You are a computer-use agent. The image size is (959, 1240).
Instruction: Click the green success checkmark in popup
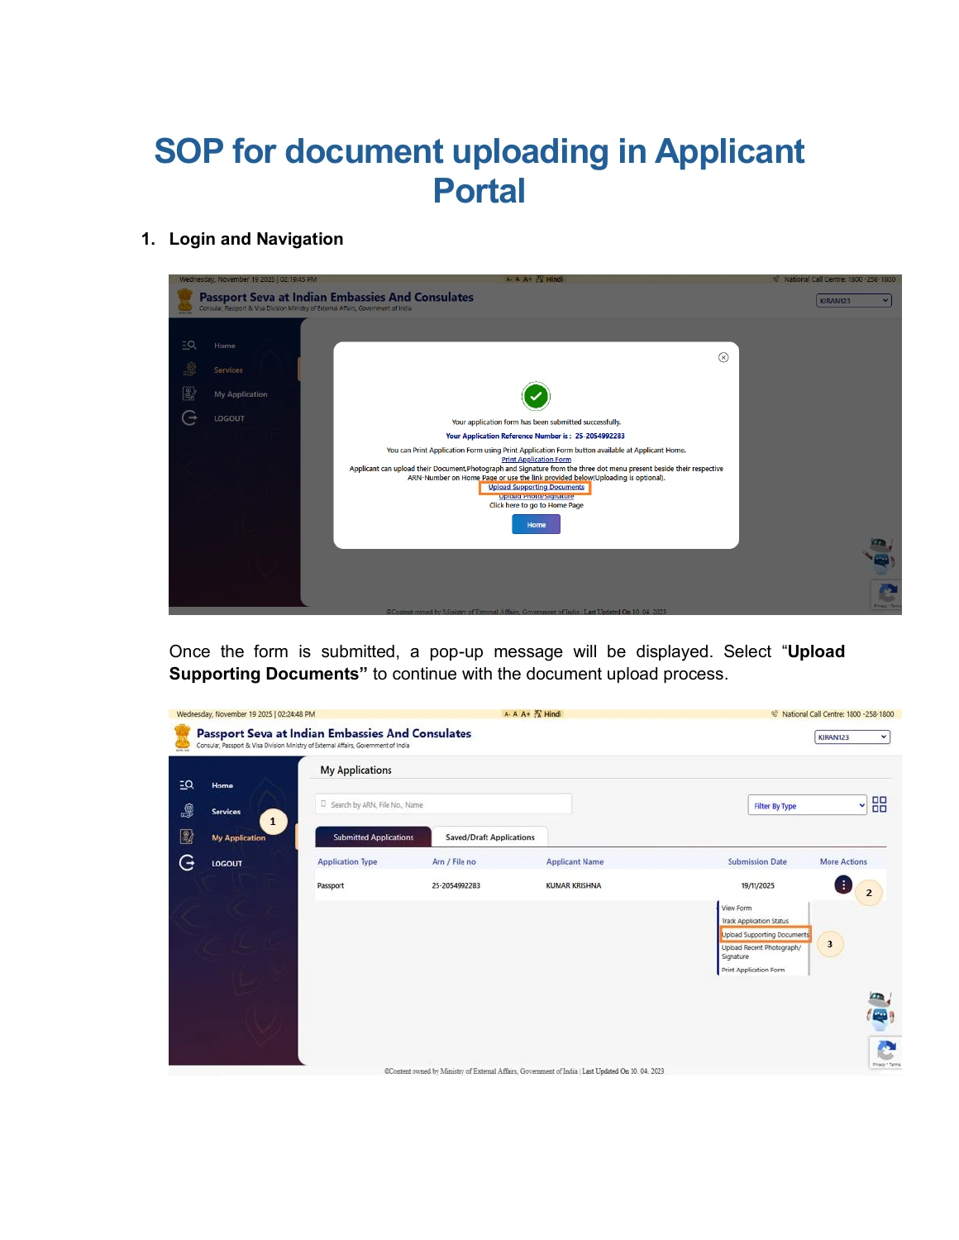click(x=536, y=396)
